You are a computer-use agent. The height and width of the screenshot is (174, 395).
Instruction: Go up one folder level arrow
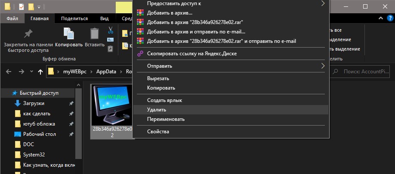click(40, 72)
